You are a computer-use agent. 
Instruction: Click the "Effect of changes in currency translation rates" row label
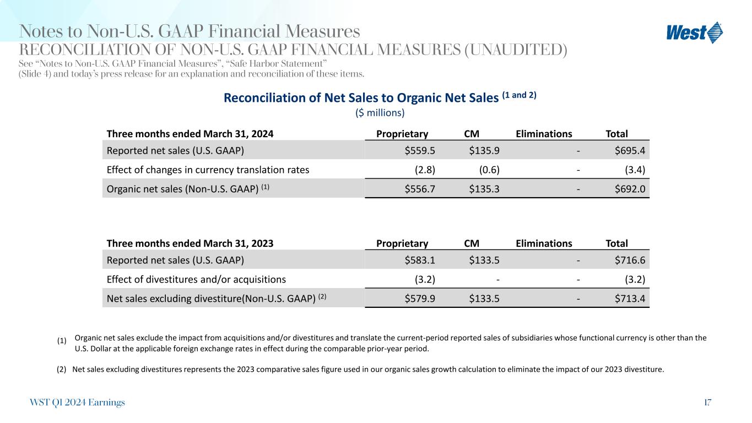pyautogui.click(x=208, y=170)
